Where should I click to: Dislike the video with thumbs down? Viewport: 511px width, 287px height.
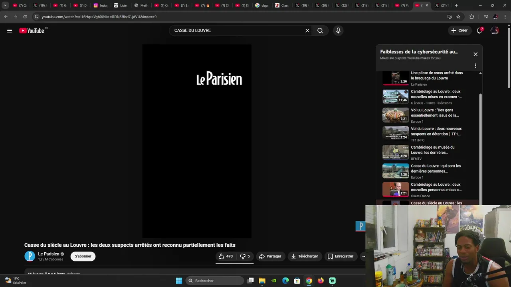pos(245,256)
